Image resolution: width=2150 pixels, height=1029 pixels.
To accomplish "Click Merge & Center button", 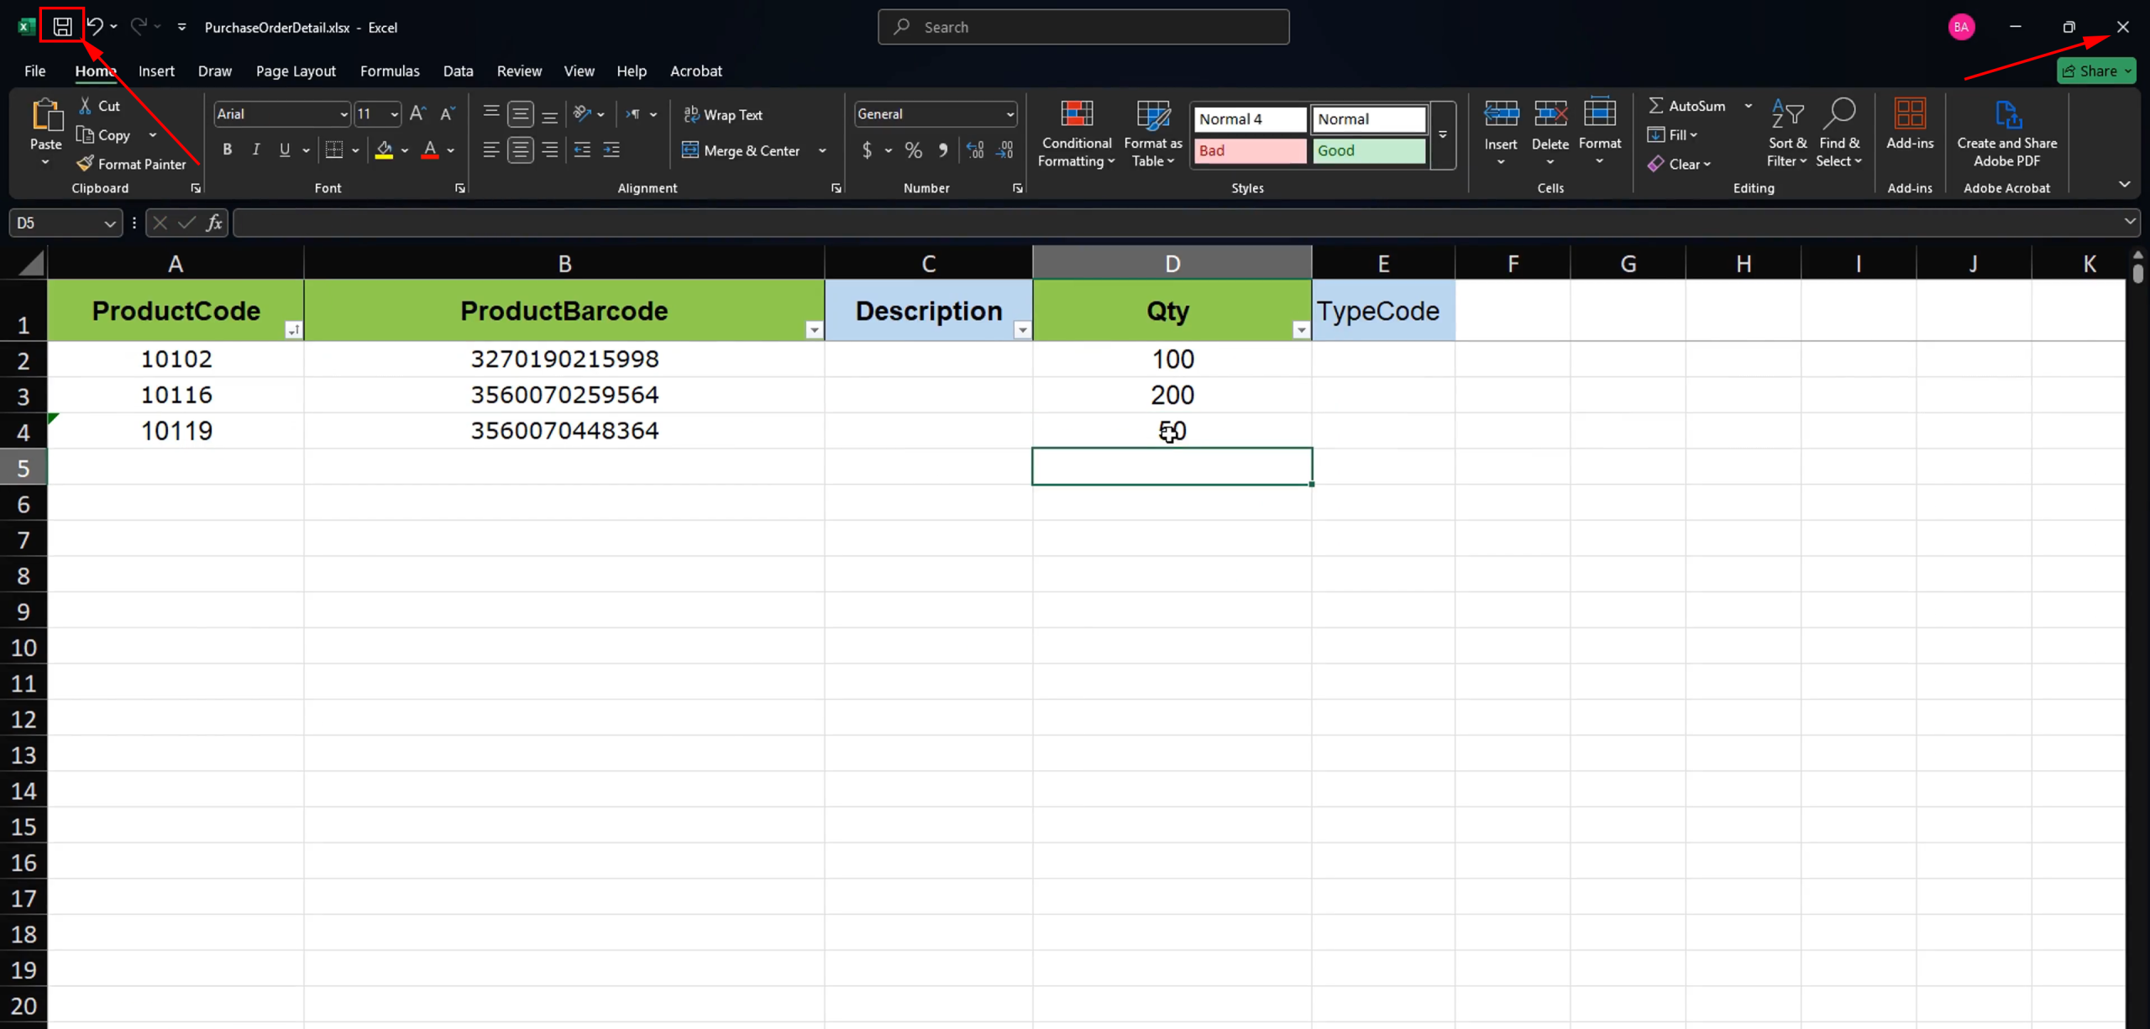I will (x=742, y=150).
